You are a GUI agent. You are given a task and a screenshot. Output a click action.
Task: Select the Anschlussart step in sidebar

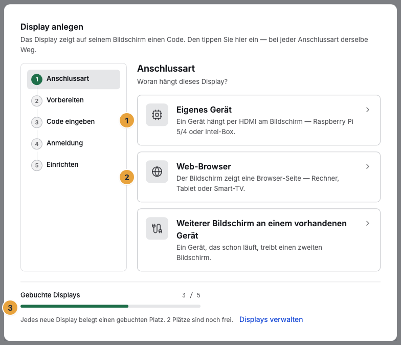(74, 79)
